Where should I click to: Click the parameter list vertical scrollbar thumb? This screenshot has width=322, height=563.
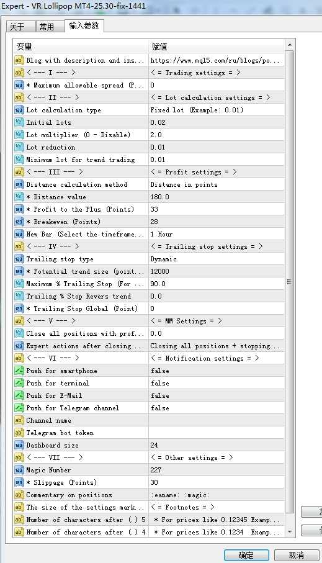[x=289, y=282]
